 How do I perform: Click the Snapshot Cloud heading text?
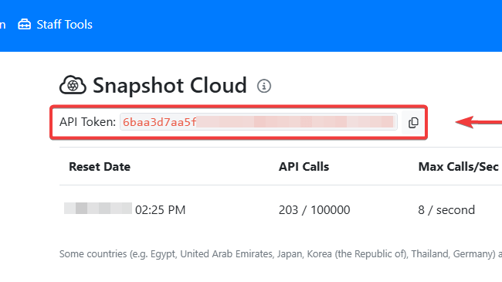[170, 85]
